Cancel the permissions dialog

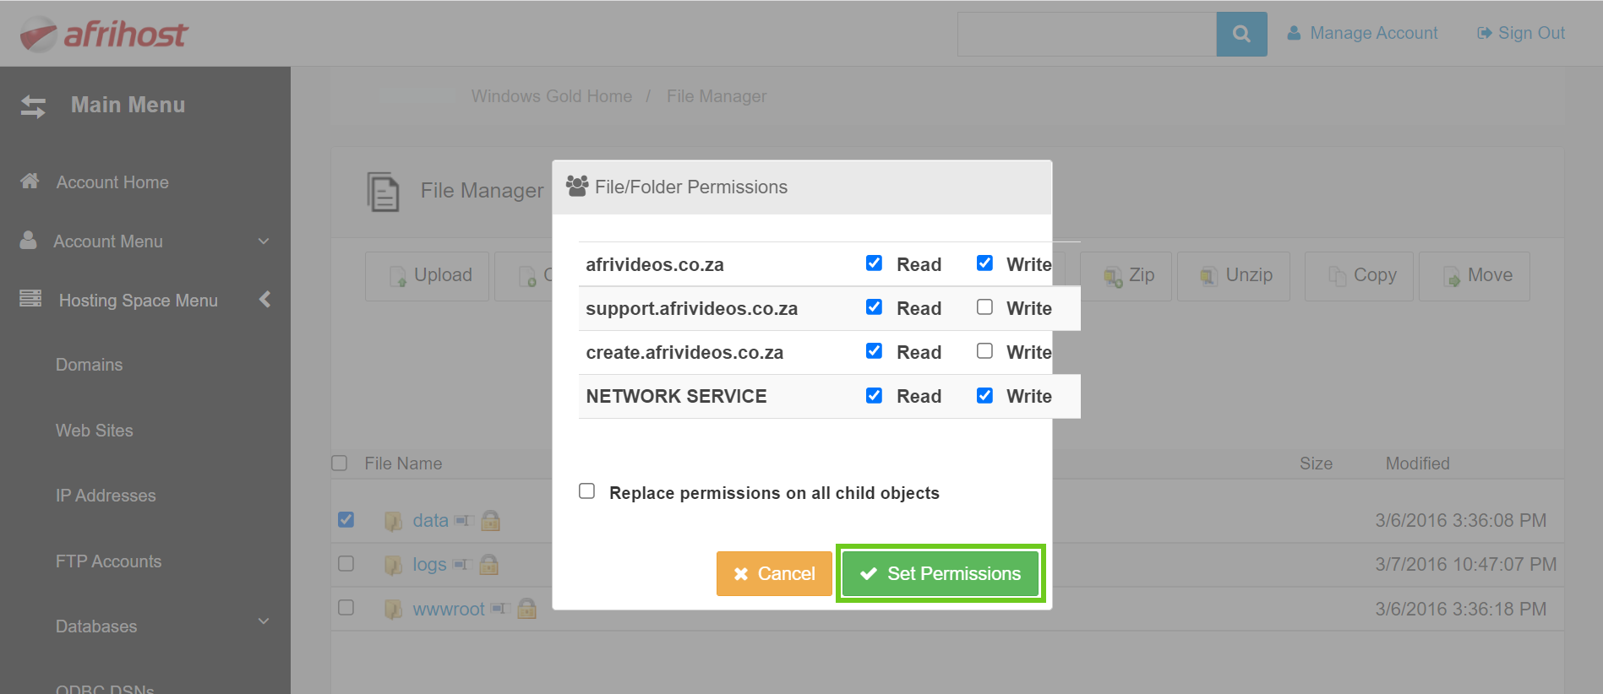773,574
